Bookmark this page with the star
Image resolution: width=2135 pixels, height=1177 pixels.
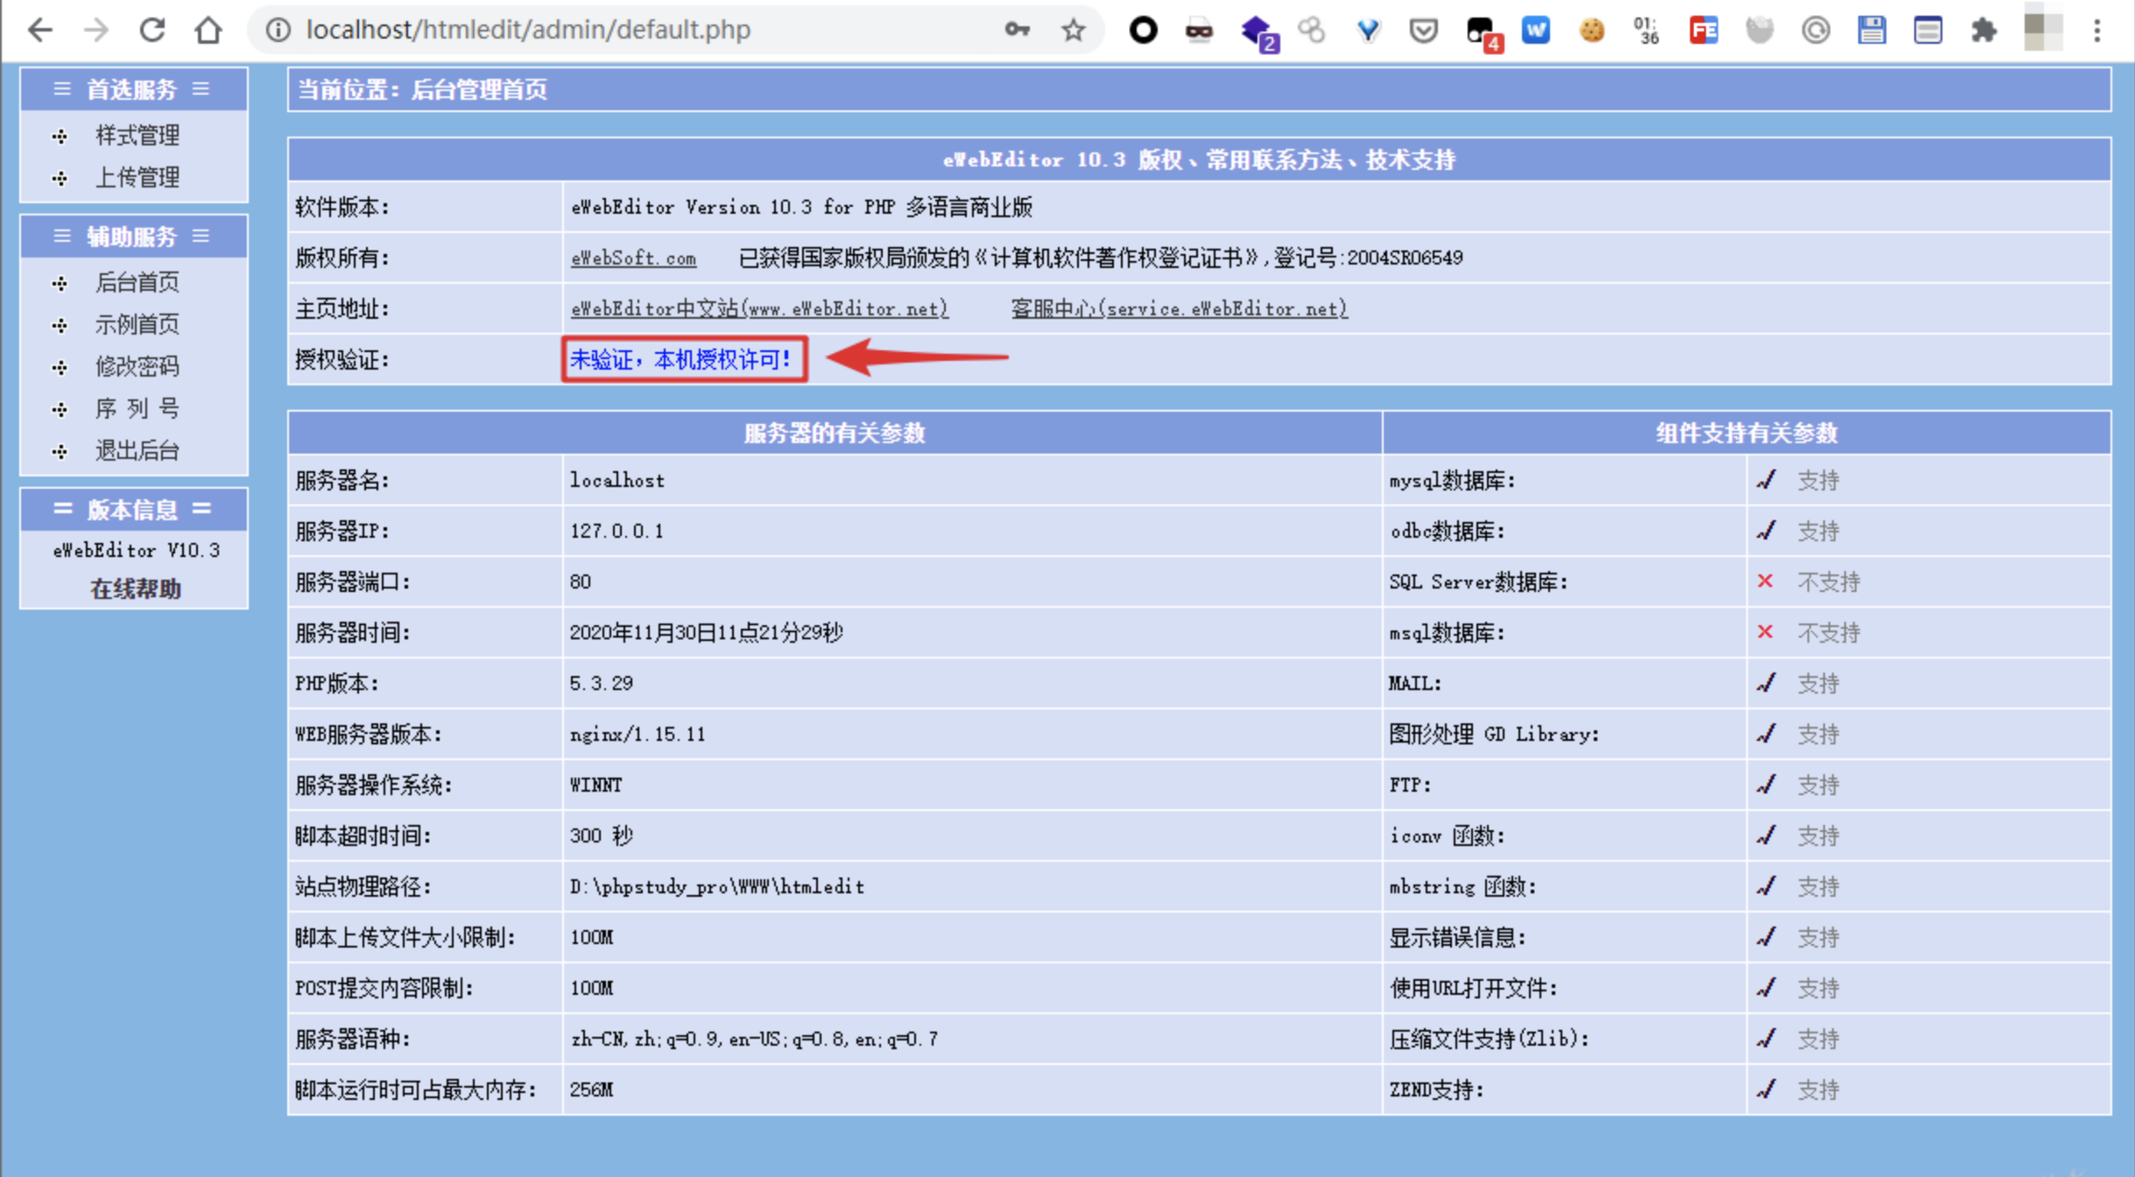[x=1074, y=30]
